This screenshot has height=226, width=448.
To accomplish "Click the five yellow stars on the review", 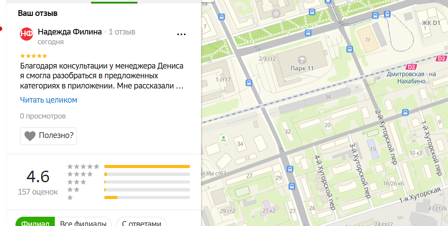I will pyautogui.click(x=34, y=56).
